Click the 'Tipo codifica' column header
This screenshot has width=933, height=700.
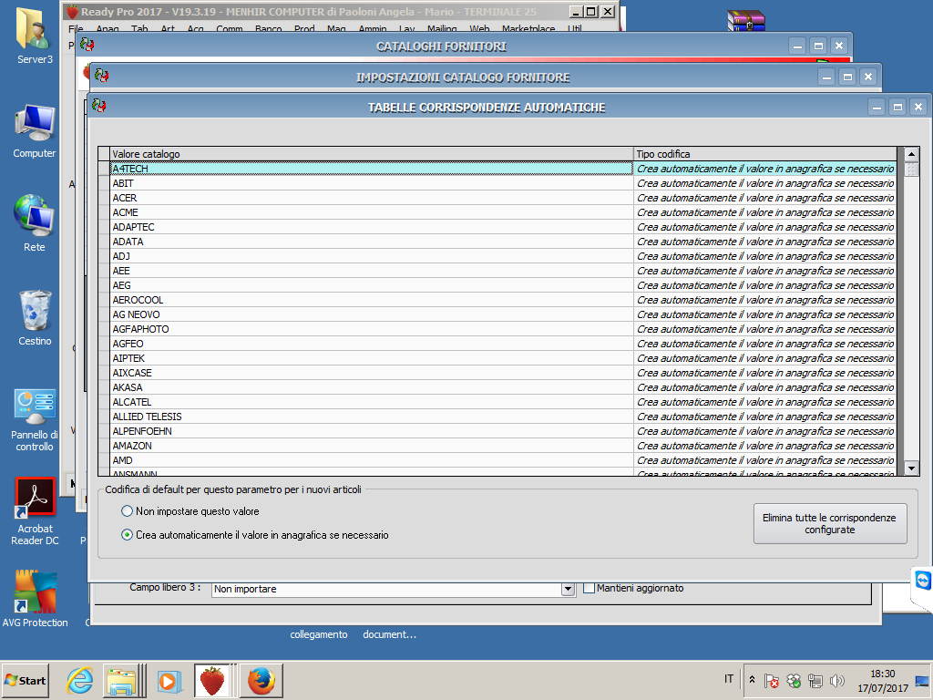click(765, 154)
